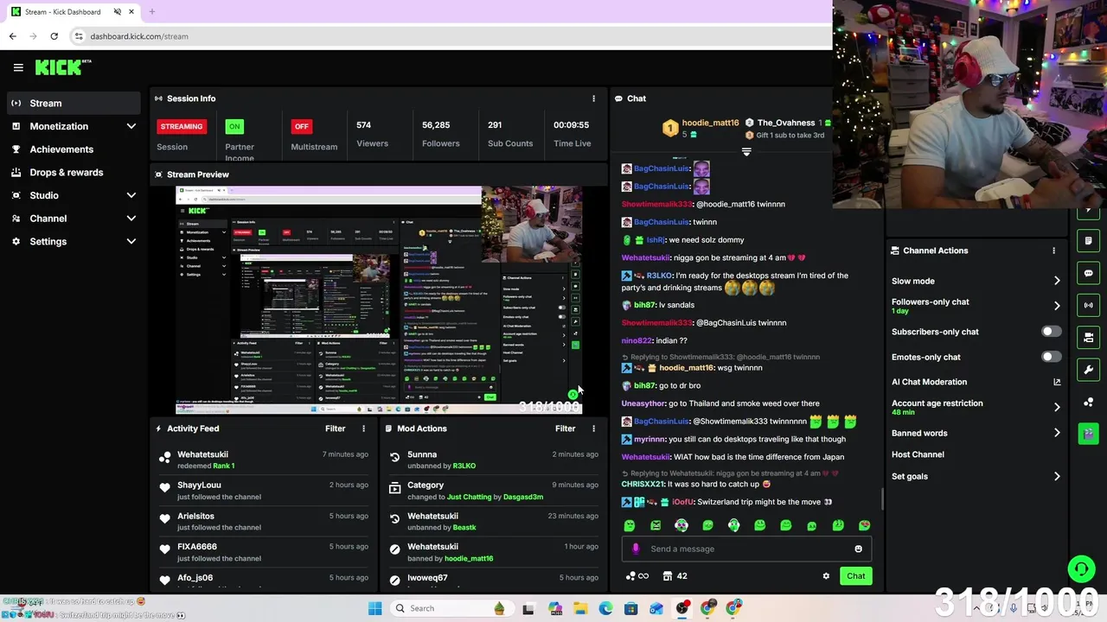Open the Activity Feed Filter
The width and height of the screenshot is (1107, 622).
pos(335,428)
